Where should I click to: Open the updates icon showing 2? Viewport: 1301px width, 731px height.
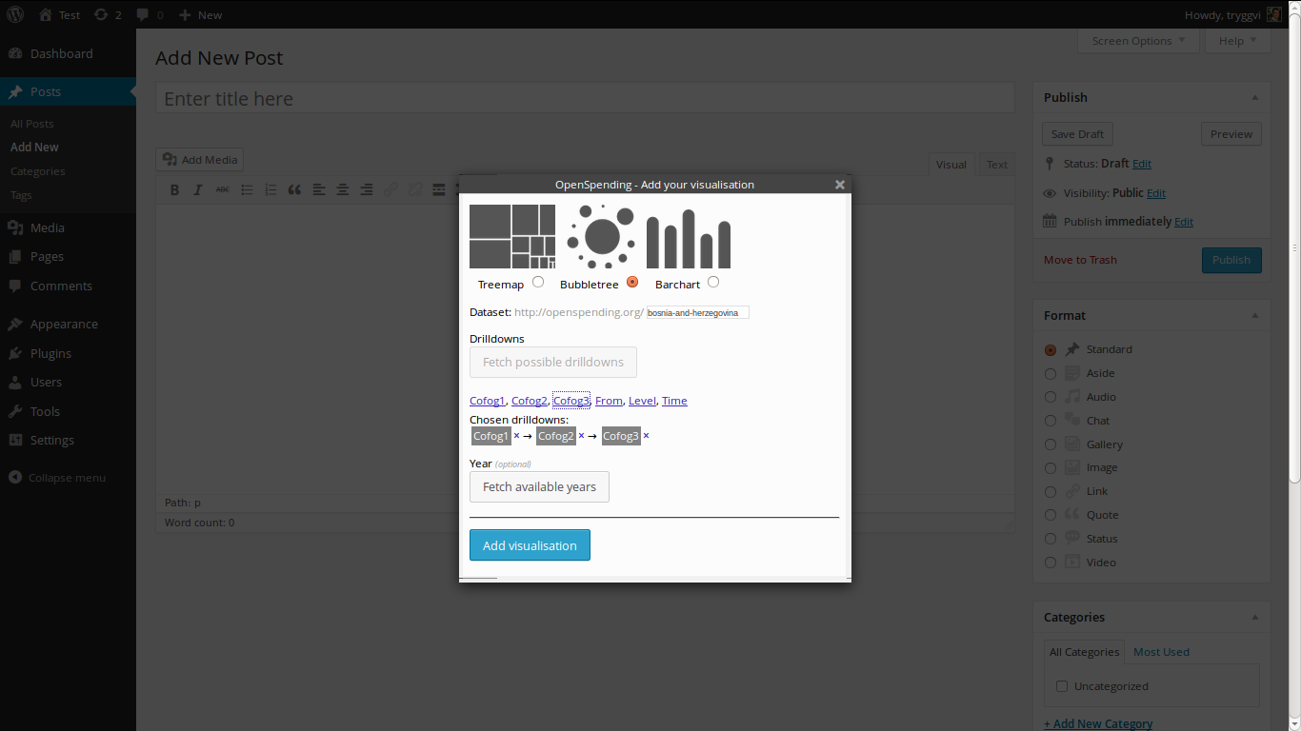tap(107, 14)
